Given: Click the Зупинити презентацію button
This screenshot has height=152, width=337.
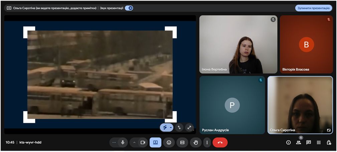Looking at the screenshot, I should 313,8.
